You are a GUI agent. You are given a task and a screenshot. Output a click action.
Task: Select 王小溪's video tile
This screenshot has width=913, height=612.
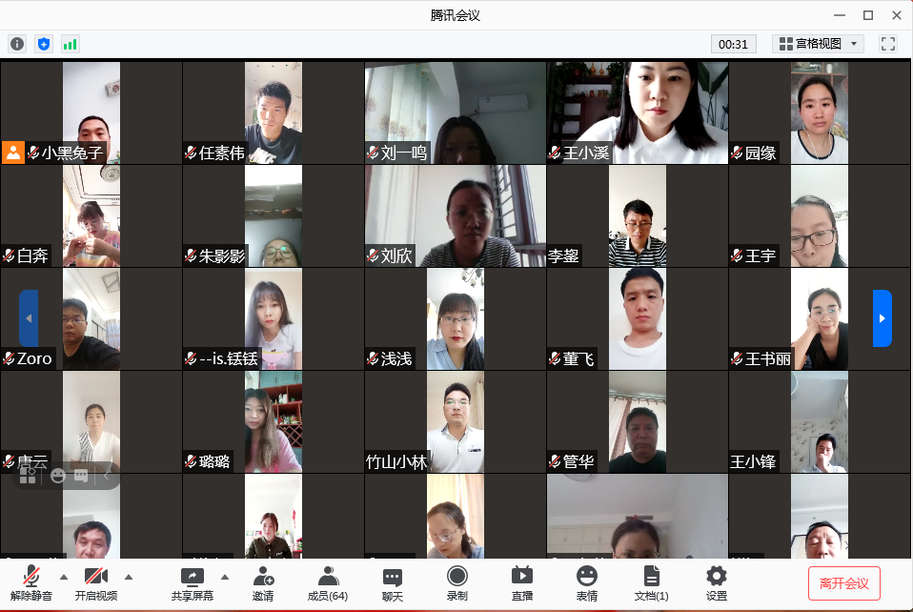click(637, 112)
